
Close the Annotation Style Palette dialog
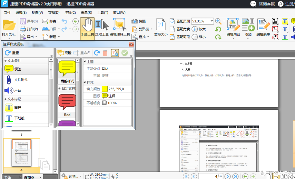pos(131,44)
